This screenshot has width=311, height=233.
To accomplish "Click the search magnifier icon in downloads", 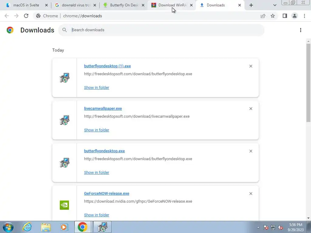I will click(x=64, y=30).
